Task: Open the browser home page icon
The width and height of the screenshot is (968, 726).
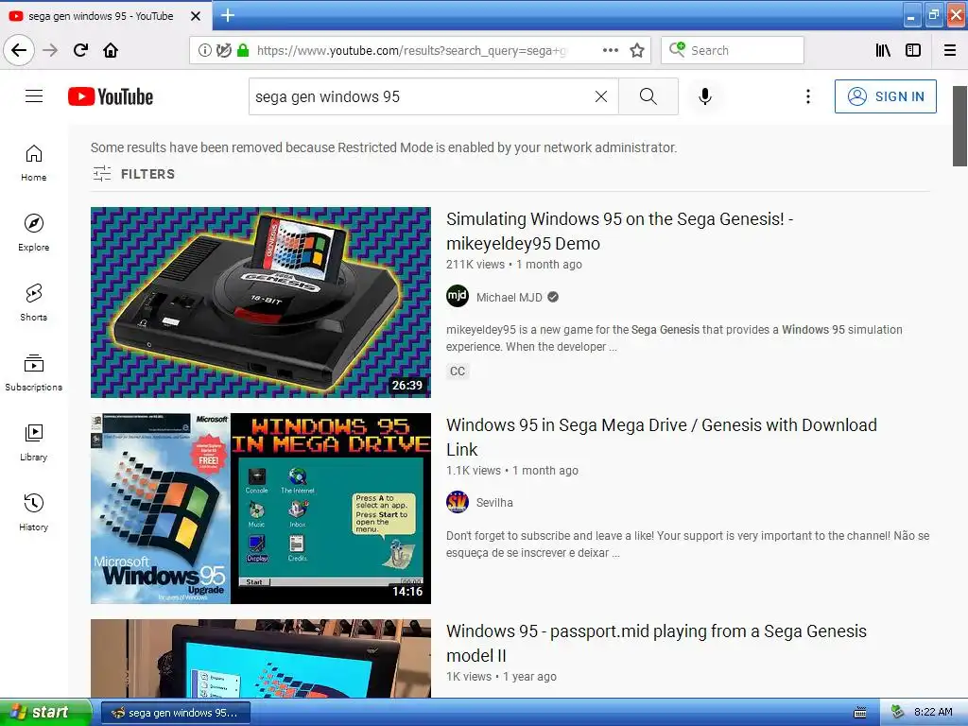Action: pos(111,50)
